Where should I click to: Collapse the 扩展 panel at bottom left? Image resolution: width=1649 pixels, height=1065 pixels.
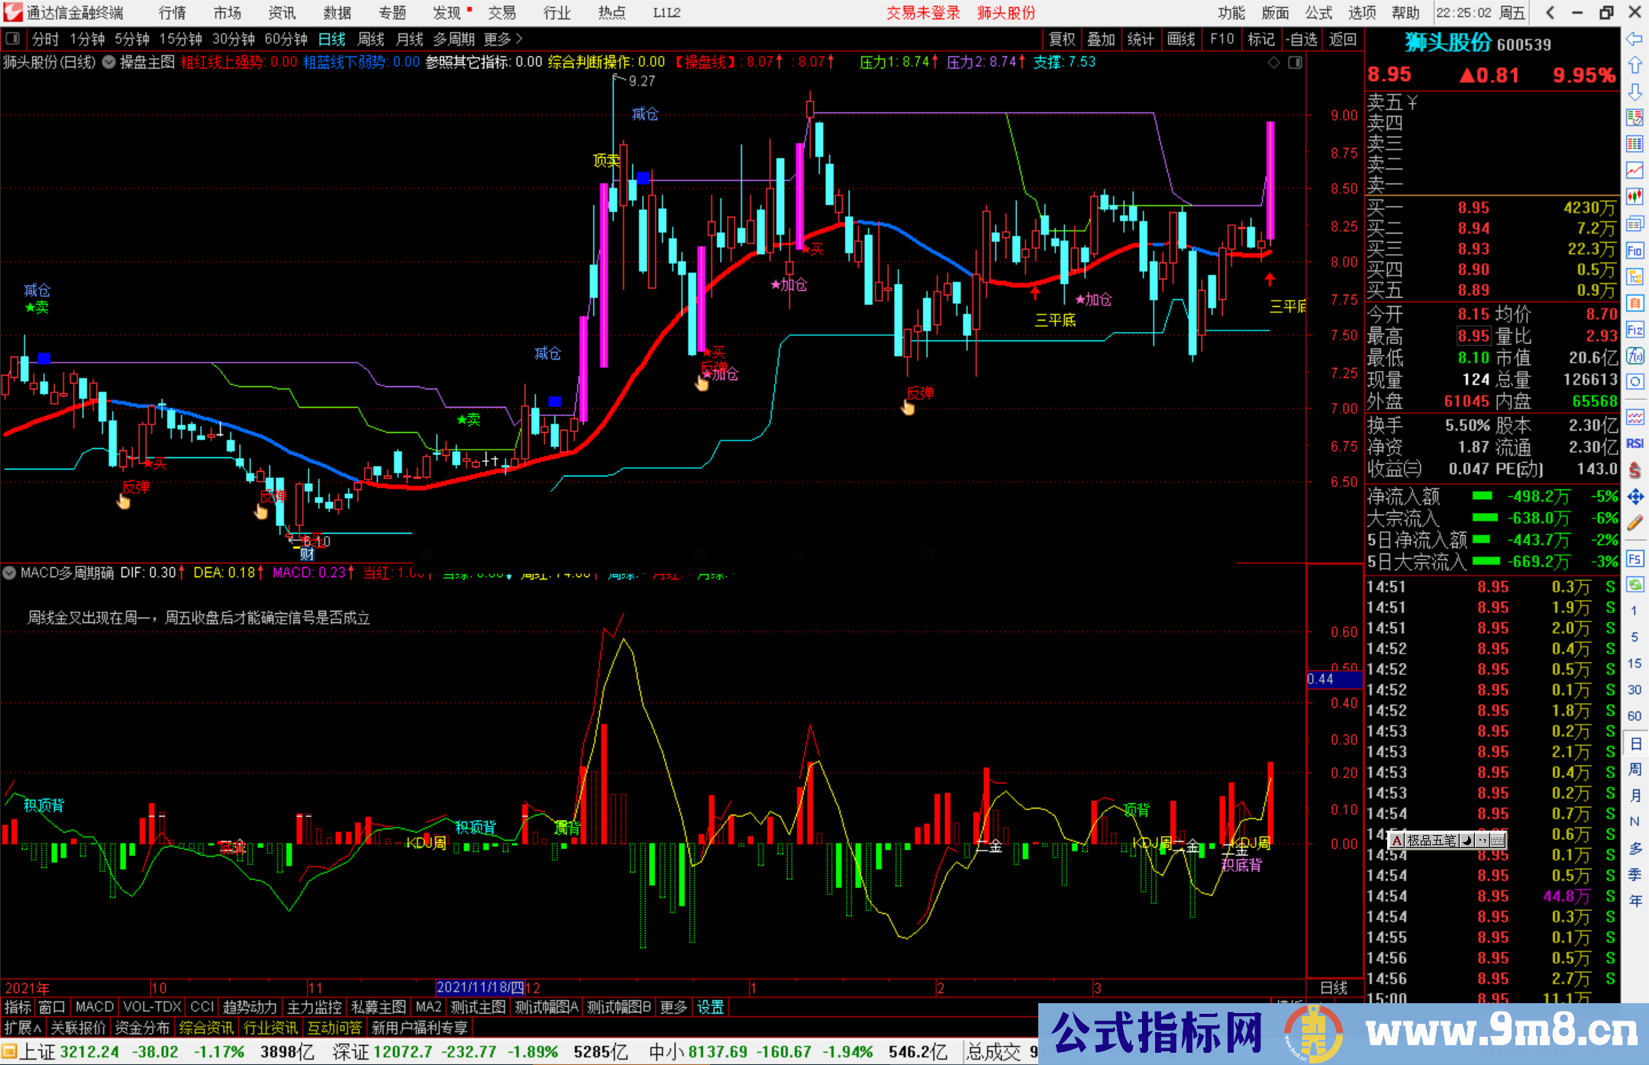coord(21,1028)
